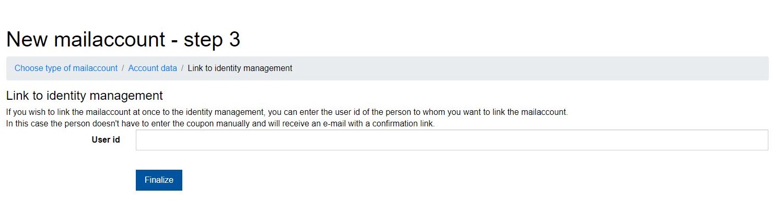Open the 'Choose type of mailaccount' breadcrumb link
Image resolution: width=783 pixels, height=211 pixels.
pyautogui.click(x=66, y=68)
